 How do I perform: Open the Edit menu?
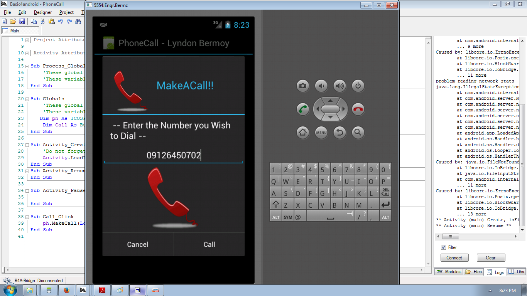click(x=22, y=12)
